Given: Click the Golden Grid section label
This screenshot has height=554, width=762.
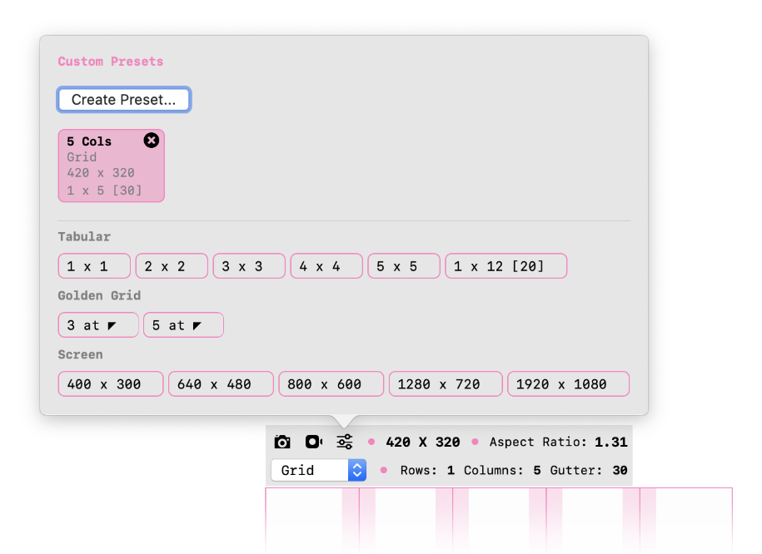Looking at the screenshot, I should [99, 295].
